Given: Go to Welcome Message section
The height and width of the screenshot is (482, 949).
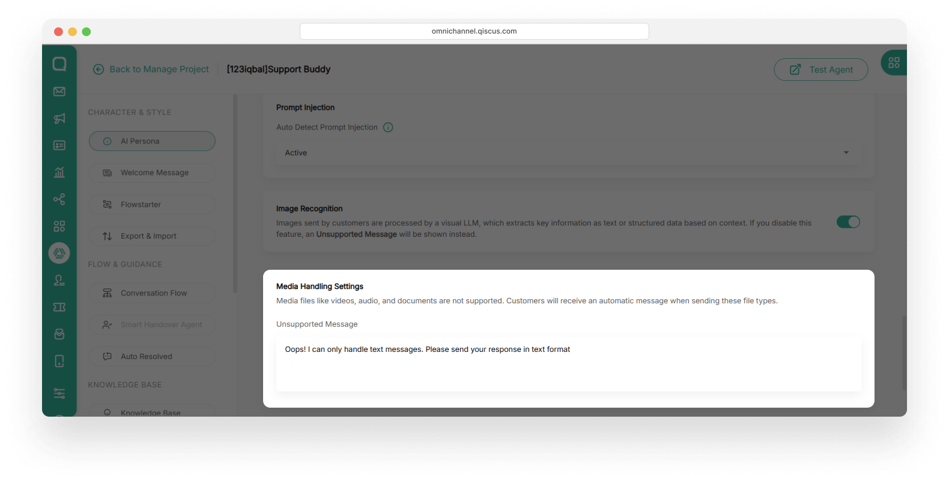Looking at the screenshot, I should point(152,173).
